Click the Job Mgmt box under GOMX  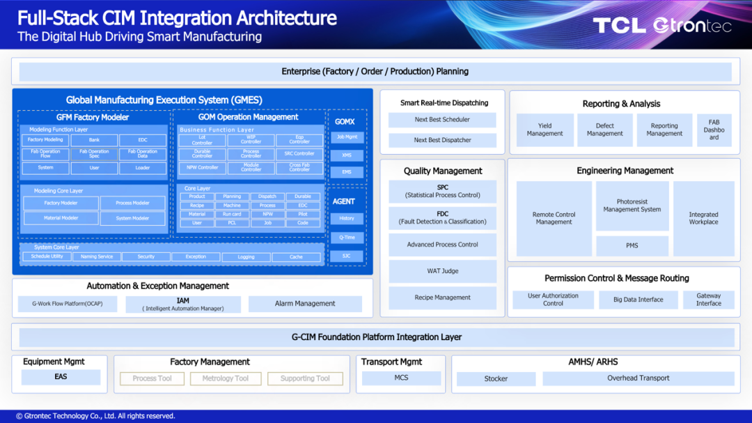pyautogui.click(x=347, y=137)
